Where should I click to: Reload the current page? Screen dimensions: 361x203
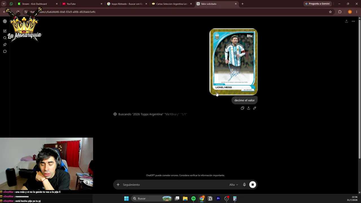tap(18, 12)
